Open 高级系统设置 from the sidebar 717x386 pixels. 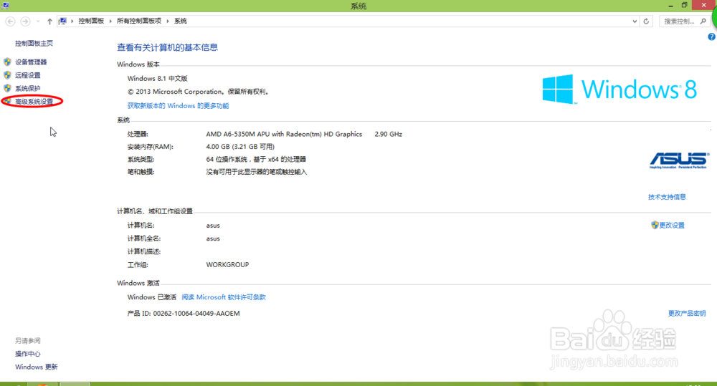pos(34,102)
